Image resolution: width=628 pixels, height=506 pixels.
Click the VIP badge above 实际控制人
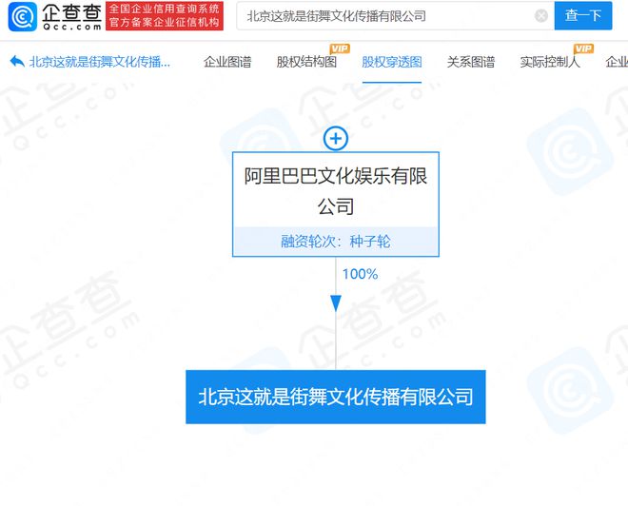[583, 49]
